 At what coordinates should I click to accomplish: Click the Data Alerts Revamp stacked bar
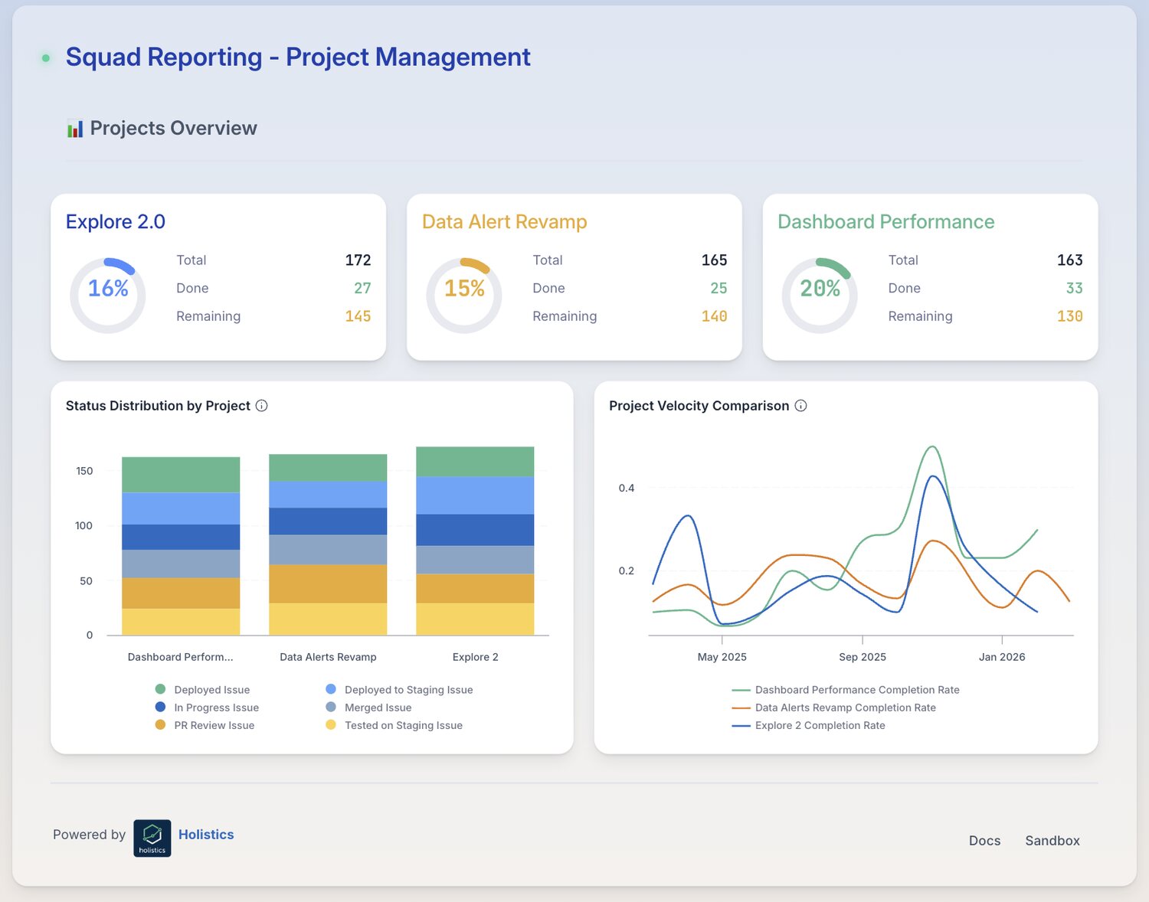(328, 544)
